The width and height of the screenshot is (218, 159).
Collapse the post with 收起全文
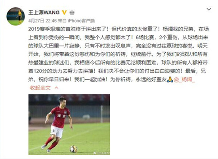click(x=40, y=88)
